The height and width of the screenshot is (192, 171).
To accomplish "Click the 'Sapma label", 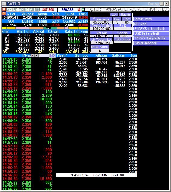I will (122, 33).
